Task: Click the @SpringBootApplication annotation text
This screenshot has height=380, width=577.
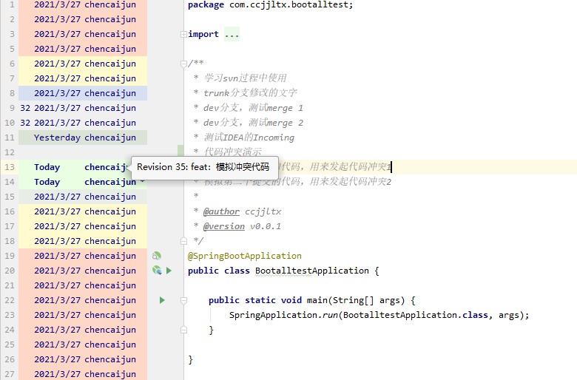Action: click(244, 256)
